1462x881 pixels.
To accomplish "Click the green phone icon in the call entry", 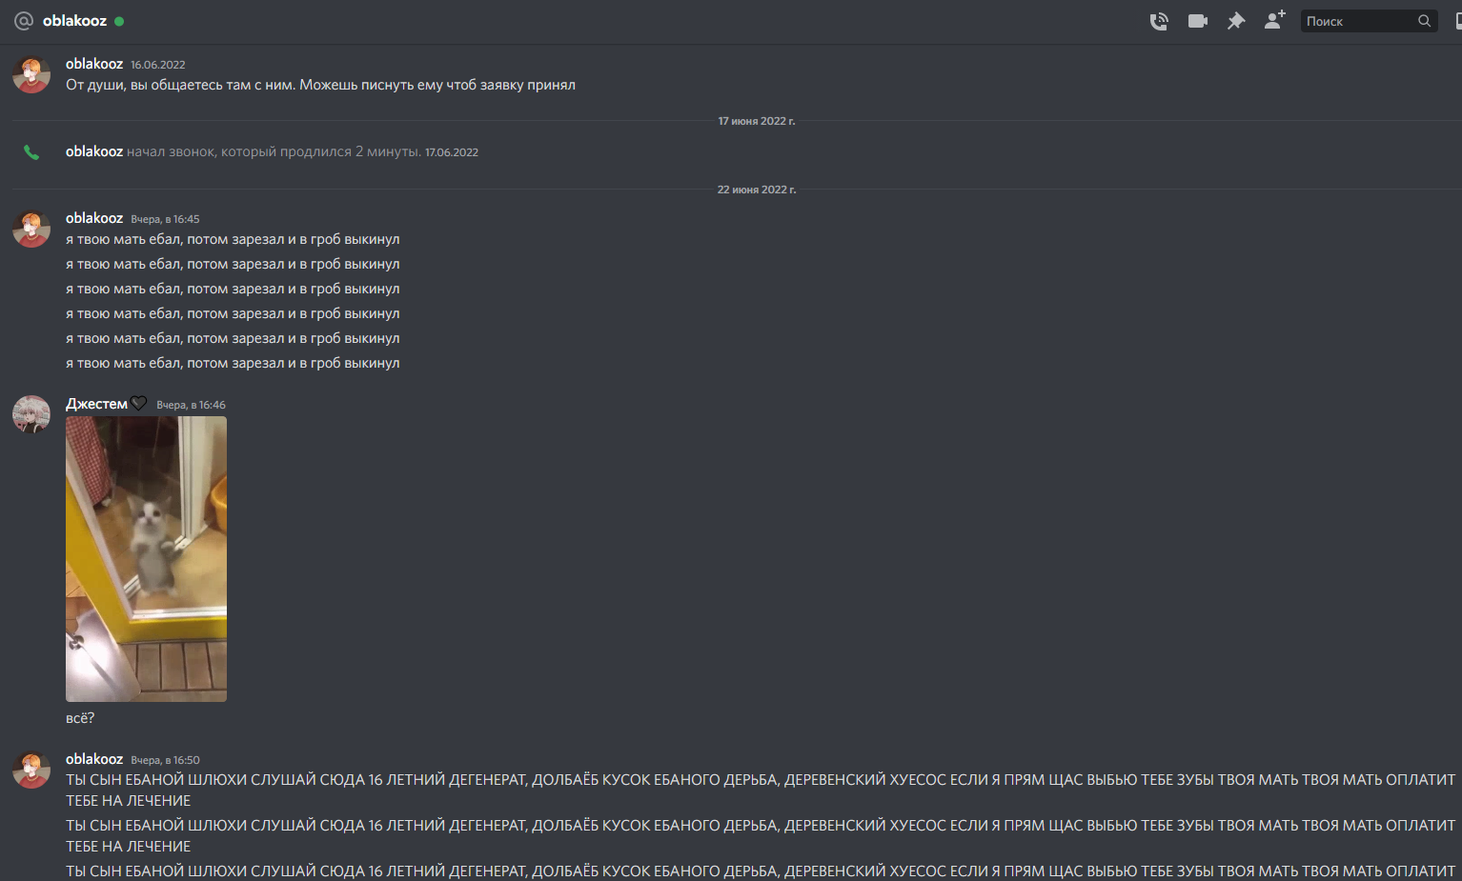I will pos(31,152).
